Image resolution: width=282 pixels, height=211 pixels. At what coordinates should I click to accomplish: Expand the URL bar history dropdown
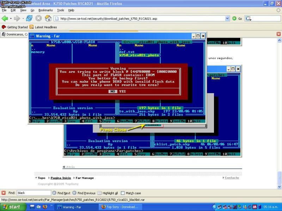point(227,18)
